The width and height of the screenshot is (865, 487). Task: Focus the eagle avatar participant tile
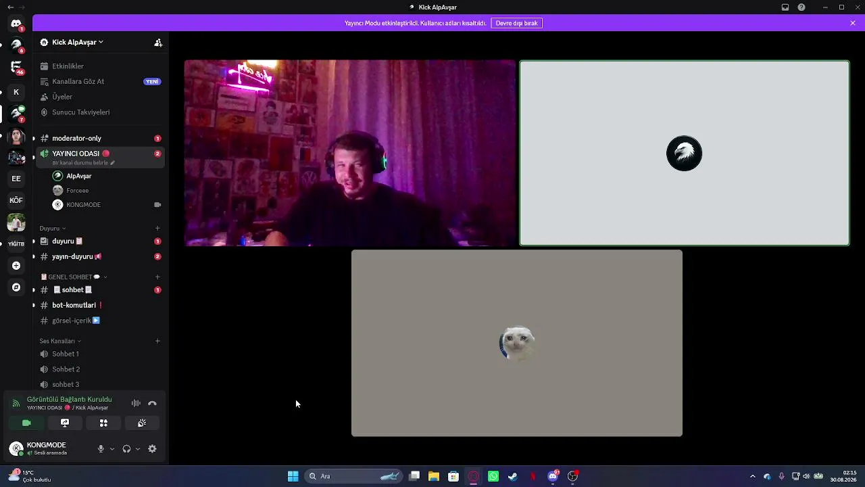pos(685,153)
